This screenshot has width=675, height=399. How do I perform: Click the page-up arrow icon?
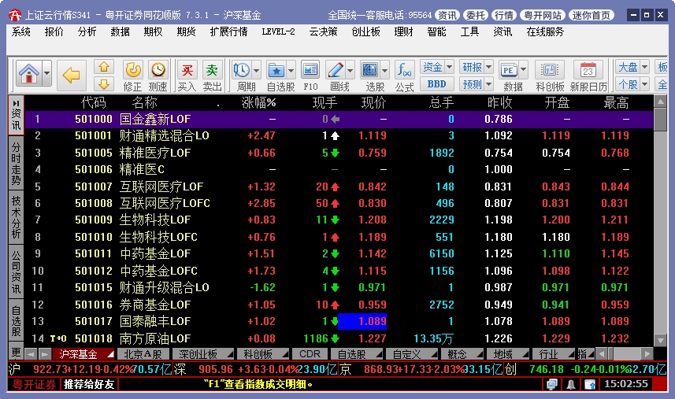click(x=104, y=67)
